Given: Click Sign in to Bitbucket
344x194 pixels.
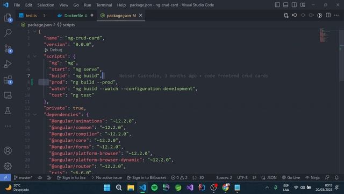Looking at the screenshot, I should coord(147,177).
